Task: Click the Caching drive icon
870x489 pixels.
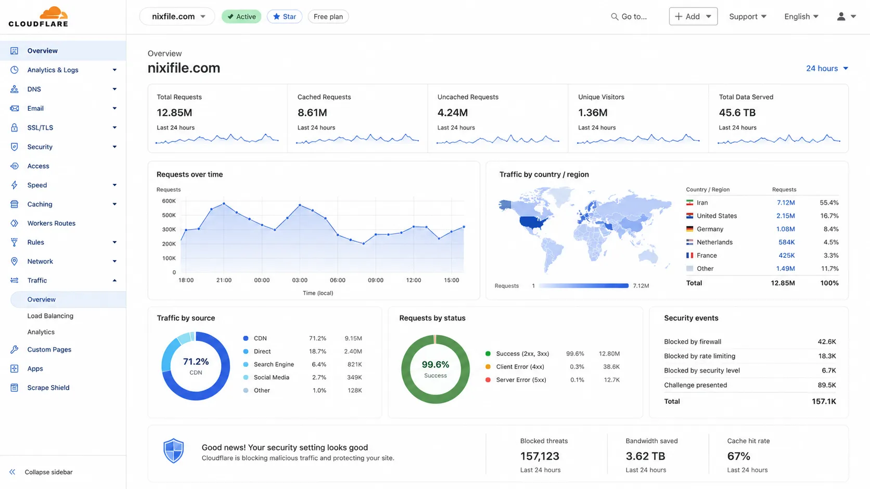Action: [x=15, y=204]
